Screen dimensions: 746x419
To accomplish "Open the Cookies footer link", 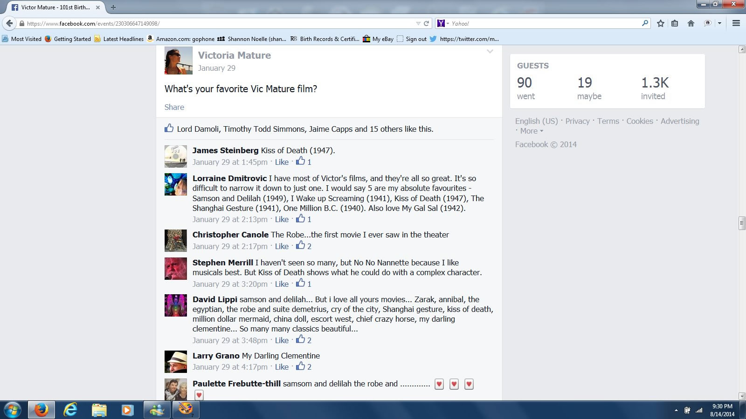I will click(x=640, y=121).
